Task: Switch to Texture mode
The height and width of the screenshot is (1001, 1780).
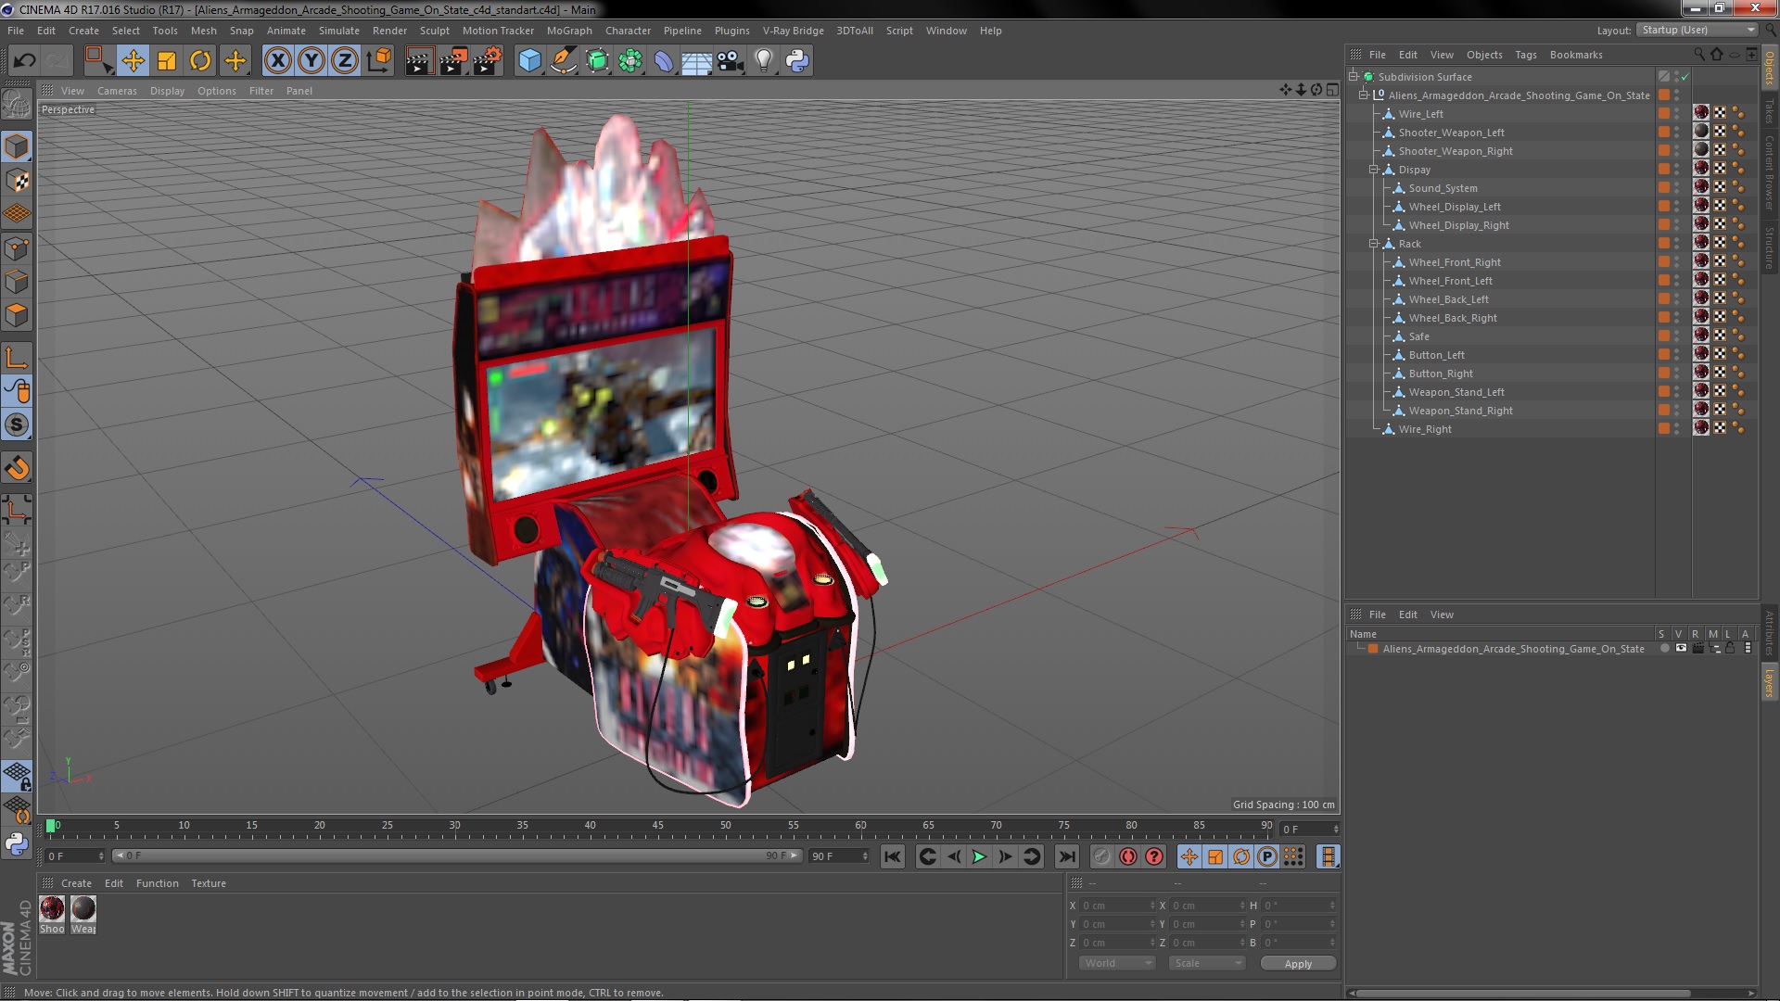Action: (17, 181)
